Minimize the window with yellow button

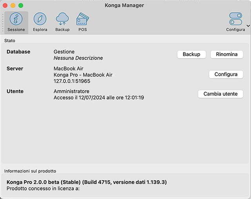(13, 5)
